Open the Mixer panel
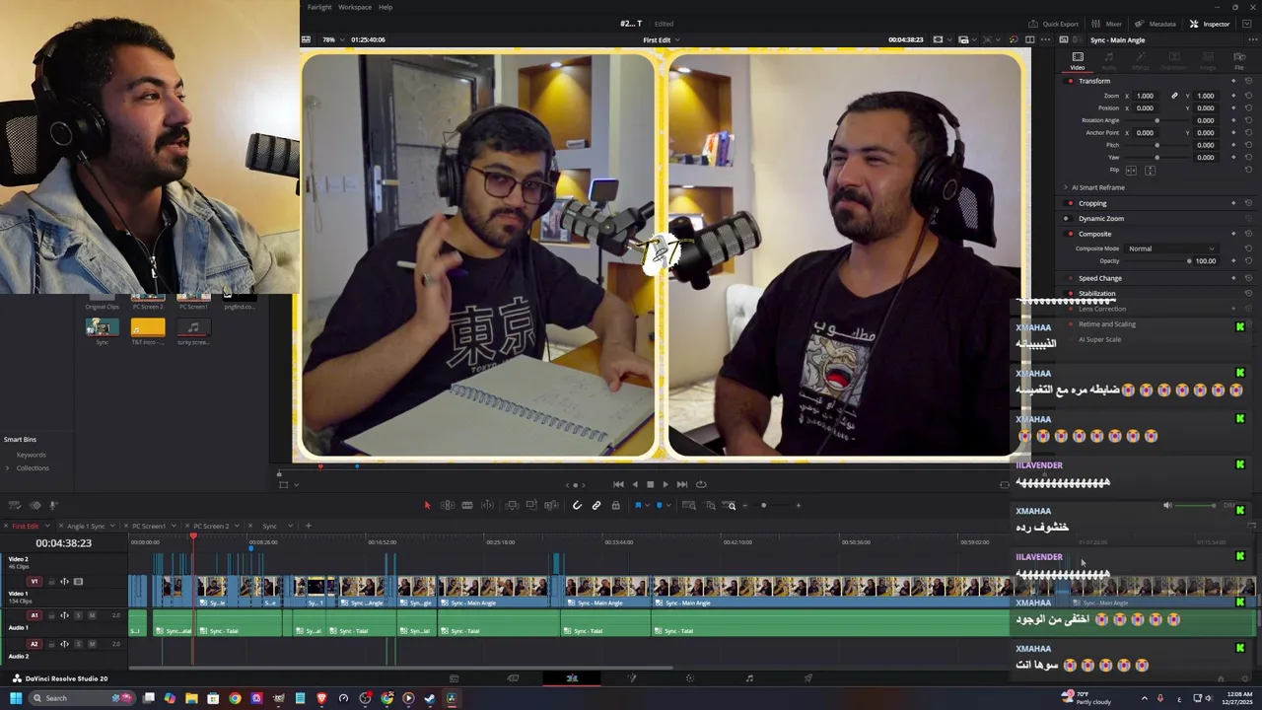The width and height of the screenshot is (1262, 710). click(x=1107, y=24)
